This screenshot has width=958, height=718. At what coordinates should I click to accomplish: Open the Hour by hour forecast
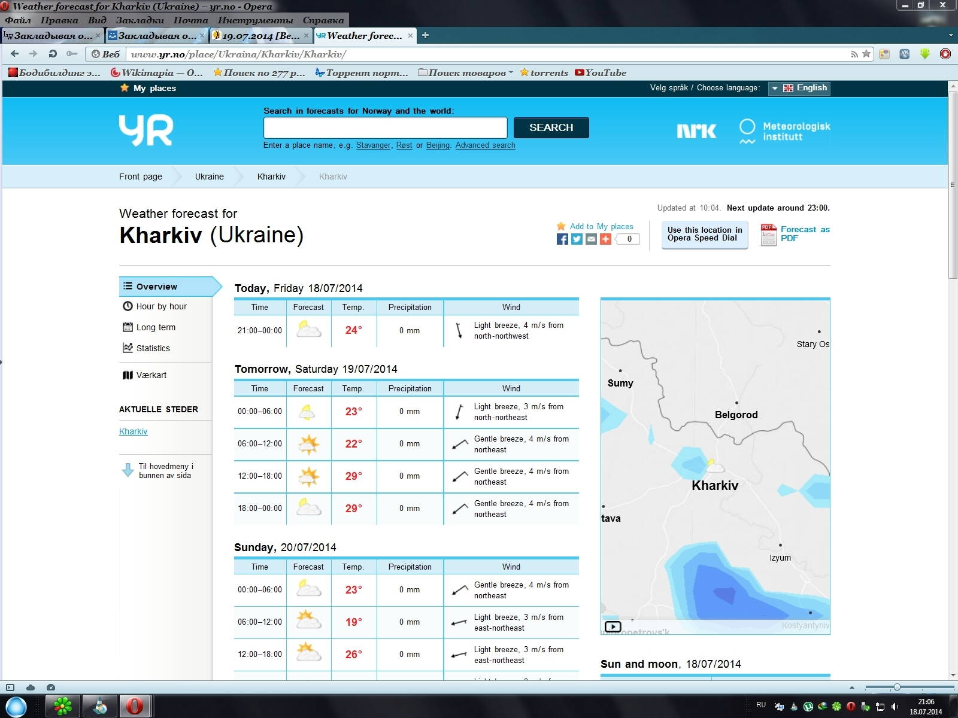click(x=161, y=306)
